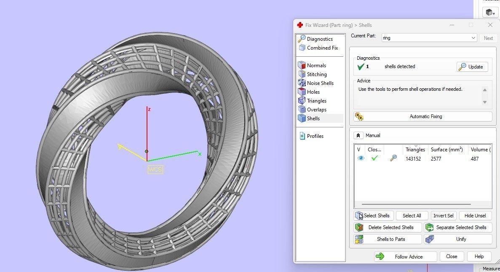The height and width of the screenshot is (272, 500).
Task: Click the Noise Shells dice icon
Action: click(302, 83)
